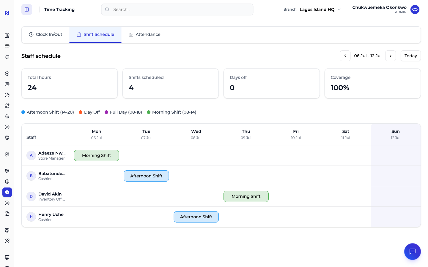
Task: Open the shopping cart sidebar icon
Action: [7, 57]
